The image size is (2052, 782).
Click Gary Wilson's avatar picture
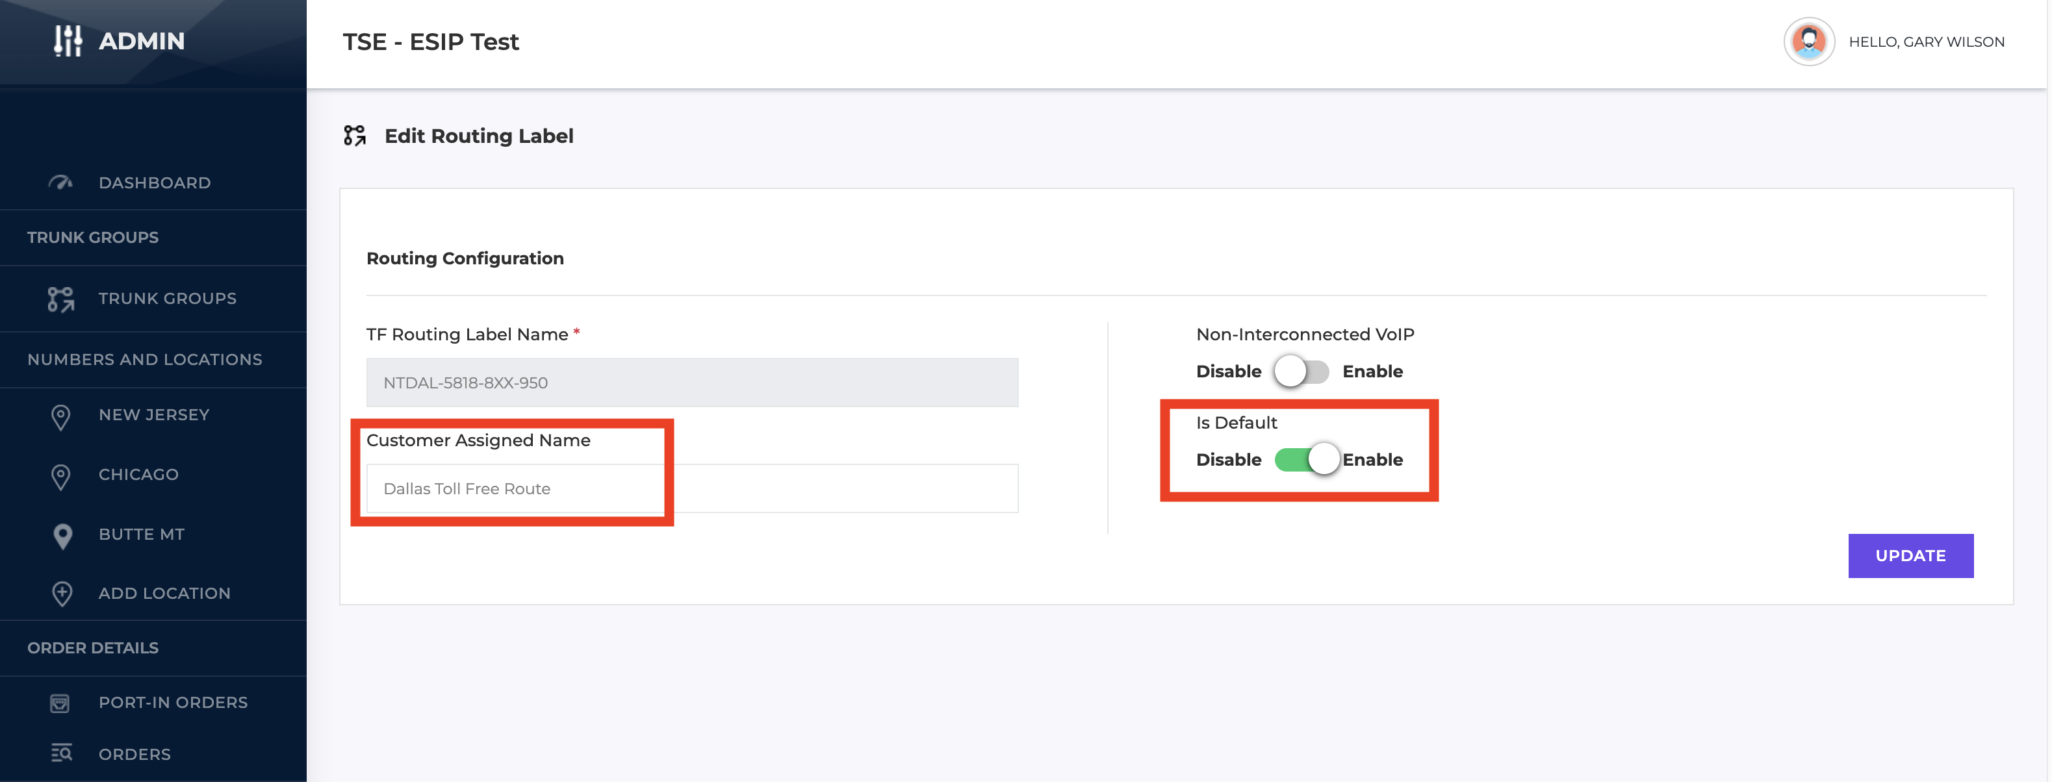[1808, 42]
